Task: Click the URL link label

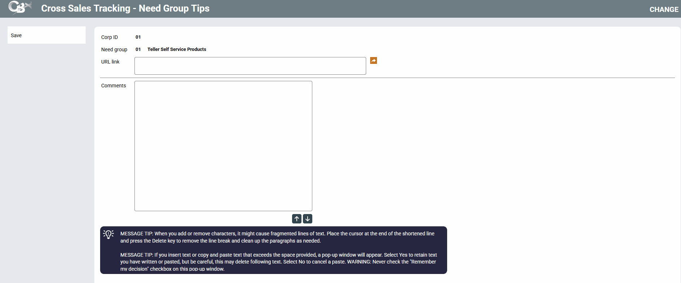Action: tap(110, 62)
